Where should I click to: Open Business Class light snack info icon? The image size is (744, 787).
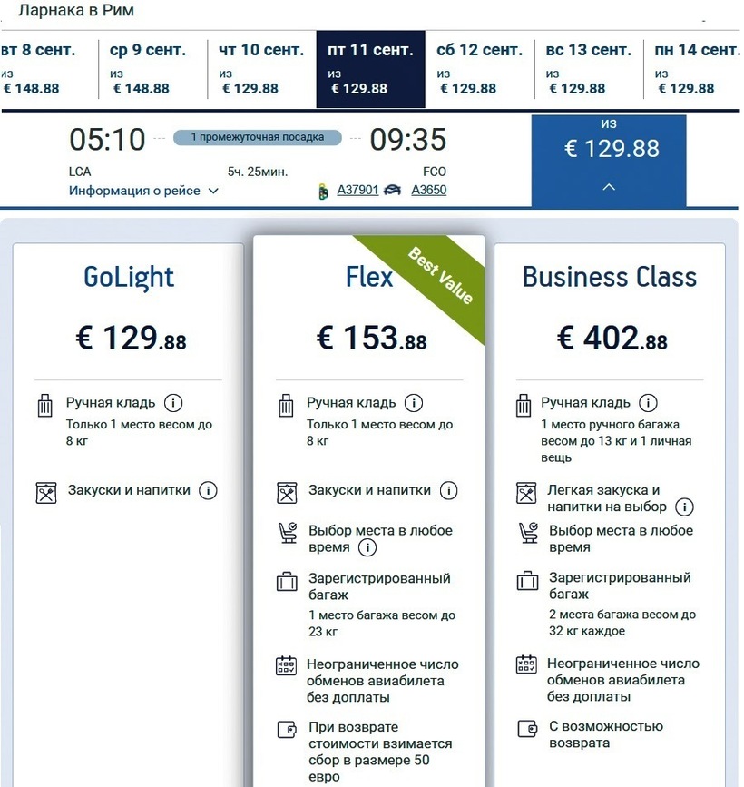(x=685, y=507)
